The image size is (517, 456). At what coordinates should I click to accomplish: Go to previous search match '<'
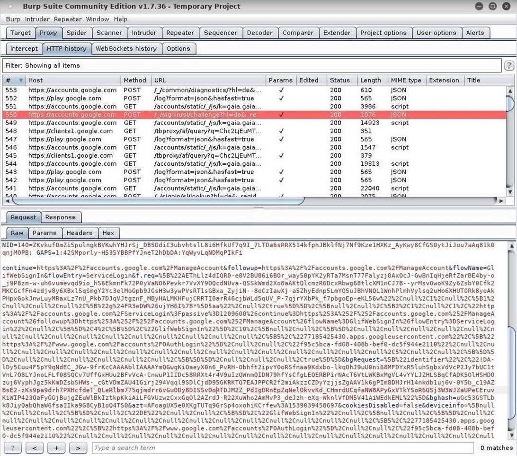pos(35,448)
